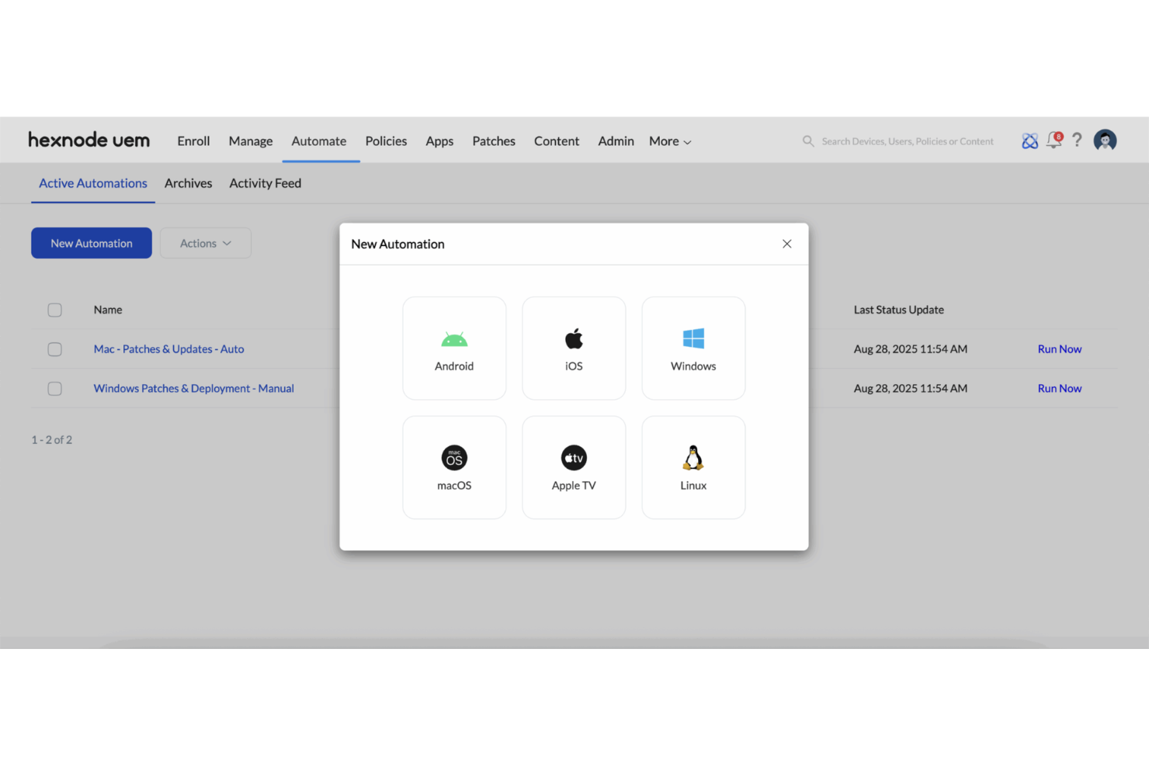Image resolution: width=1149 pixels, height=766 pixels.
Task: Click the New Automation dialog title
Action: pos(397,244)
